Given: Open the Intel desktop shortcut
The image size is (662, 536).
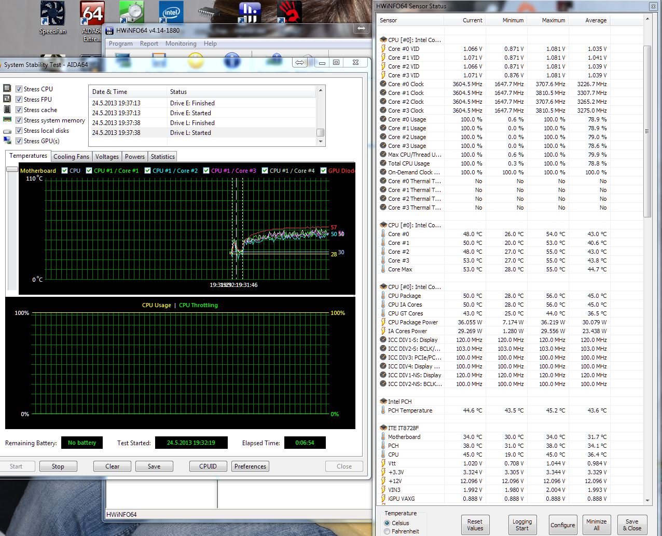Looking at the screenshot, I should 171,13.
